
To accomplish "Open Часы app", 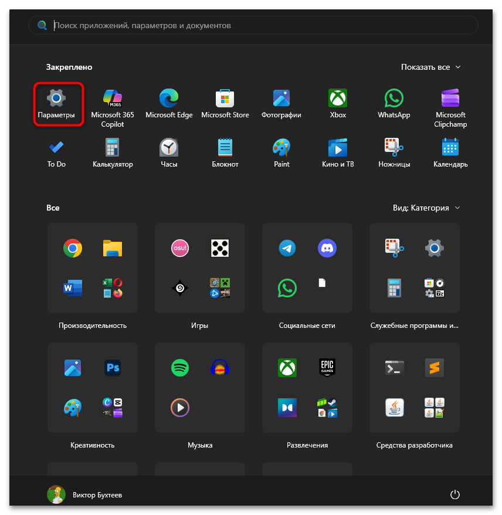I will pos(169,153).
